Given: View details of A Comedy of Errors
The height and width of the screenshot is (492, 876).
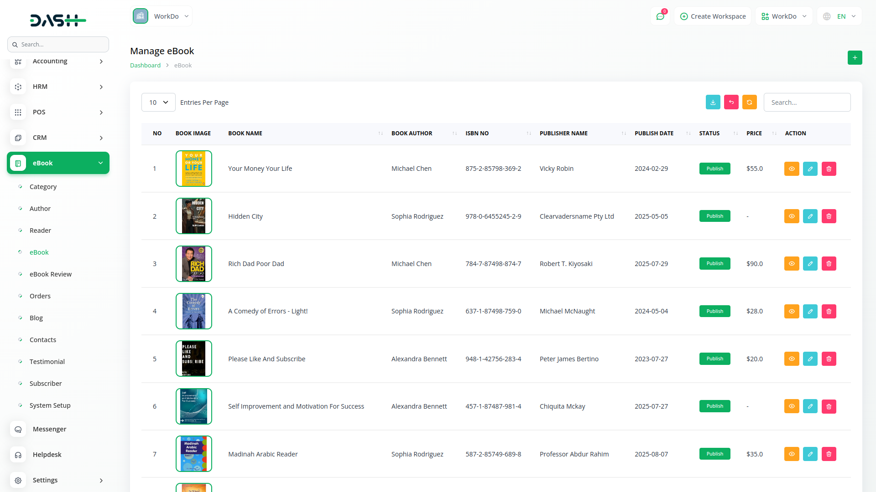Looking at the screenshot, I should 791,312.
